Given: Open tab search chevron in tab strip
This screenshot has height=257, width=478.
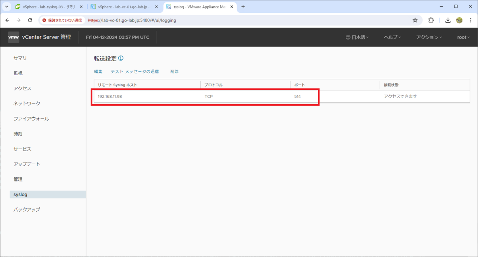Looking at the screenshot, I should tap(7, 7).
